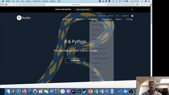Open iMovie star icon in Dock
This screenshot has height=95, width=169.
(x=107, y=92)
